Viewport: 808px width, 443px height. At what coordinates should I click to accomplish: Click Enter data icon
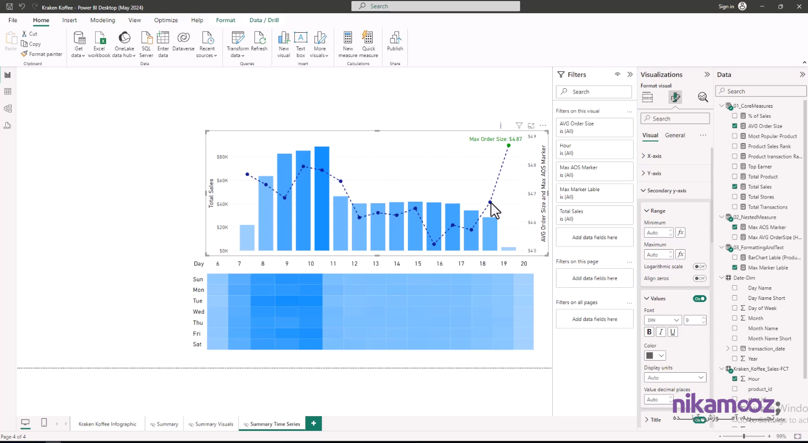[x=163, y=44]
